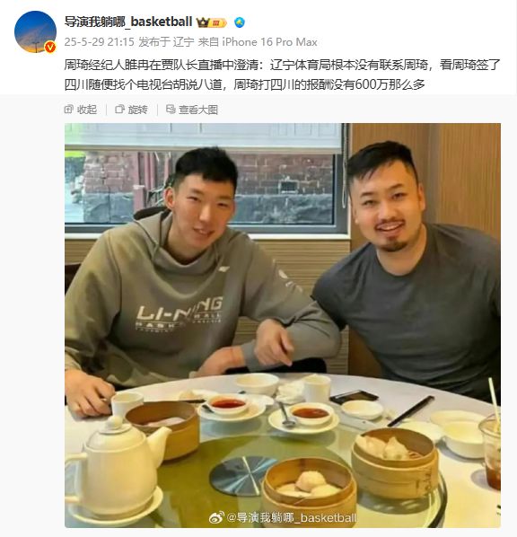
Task: Click the @导演我躺哪_basketball watermark text
Action: (292, 517)
